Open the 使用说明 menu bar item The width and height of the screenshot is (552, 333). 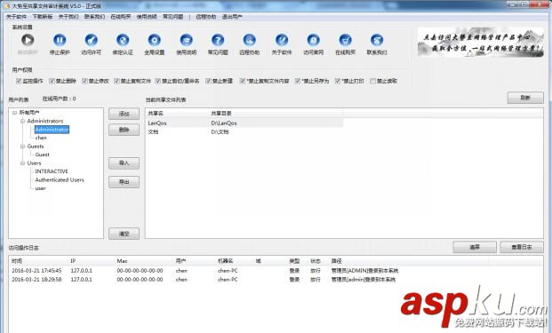[147, 17]
